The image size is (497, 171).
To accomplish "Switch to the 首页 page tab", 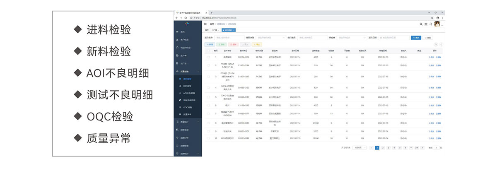I will click(207, 30).
